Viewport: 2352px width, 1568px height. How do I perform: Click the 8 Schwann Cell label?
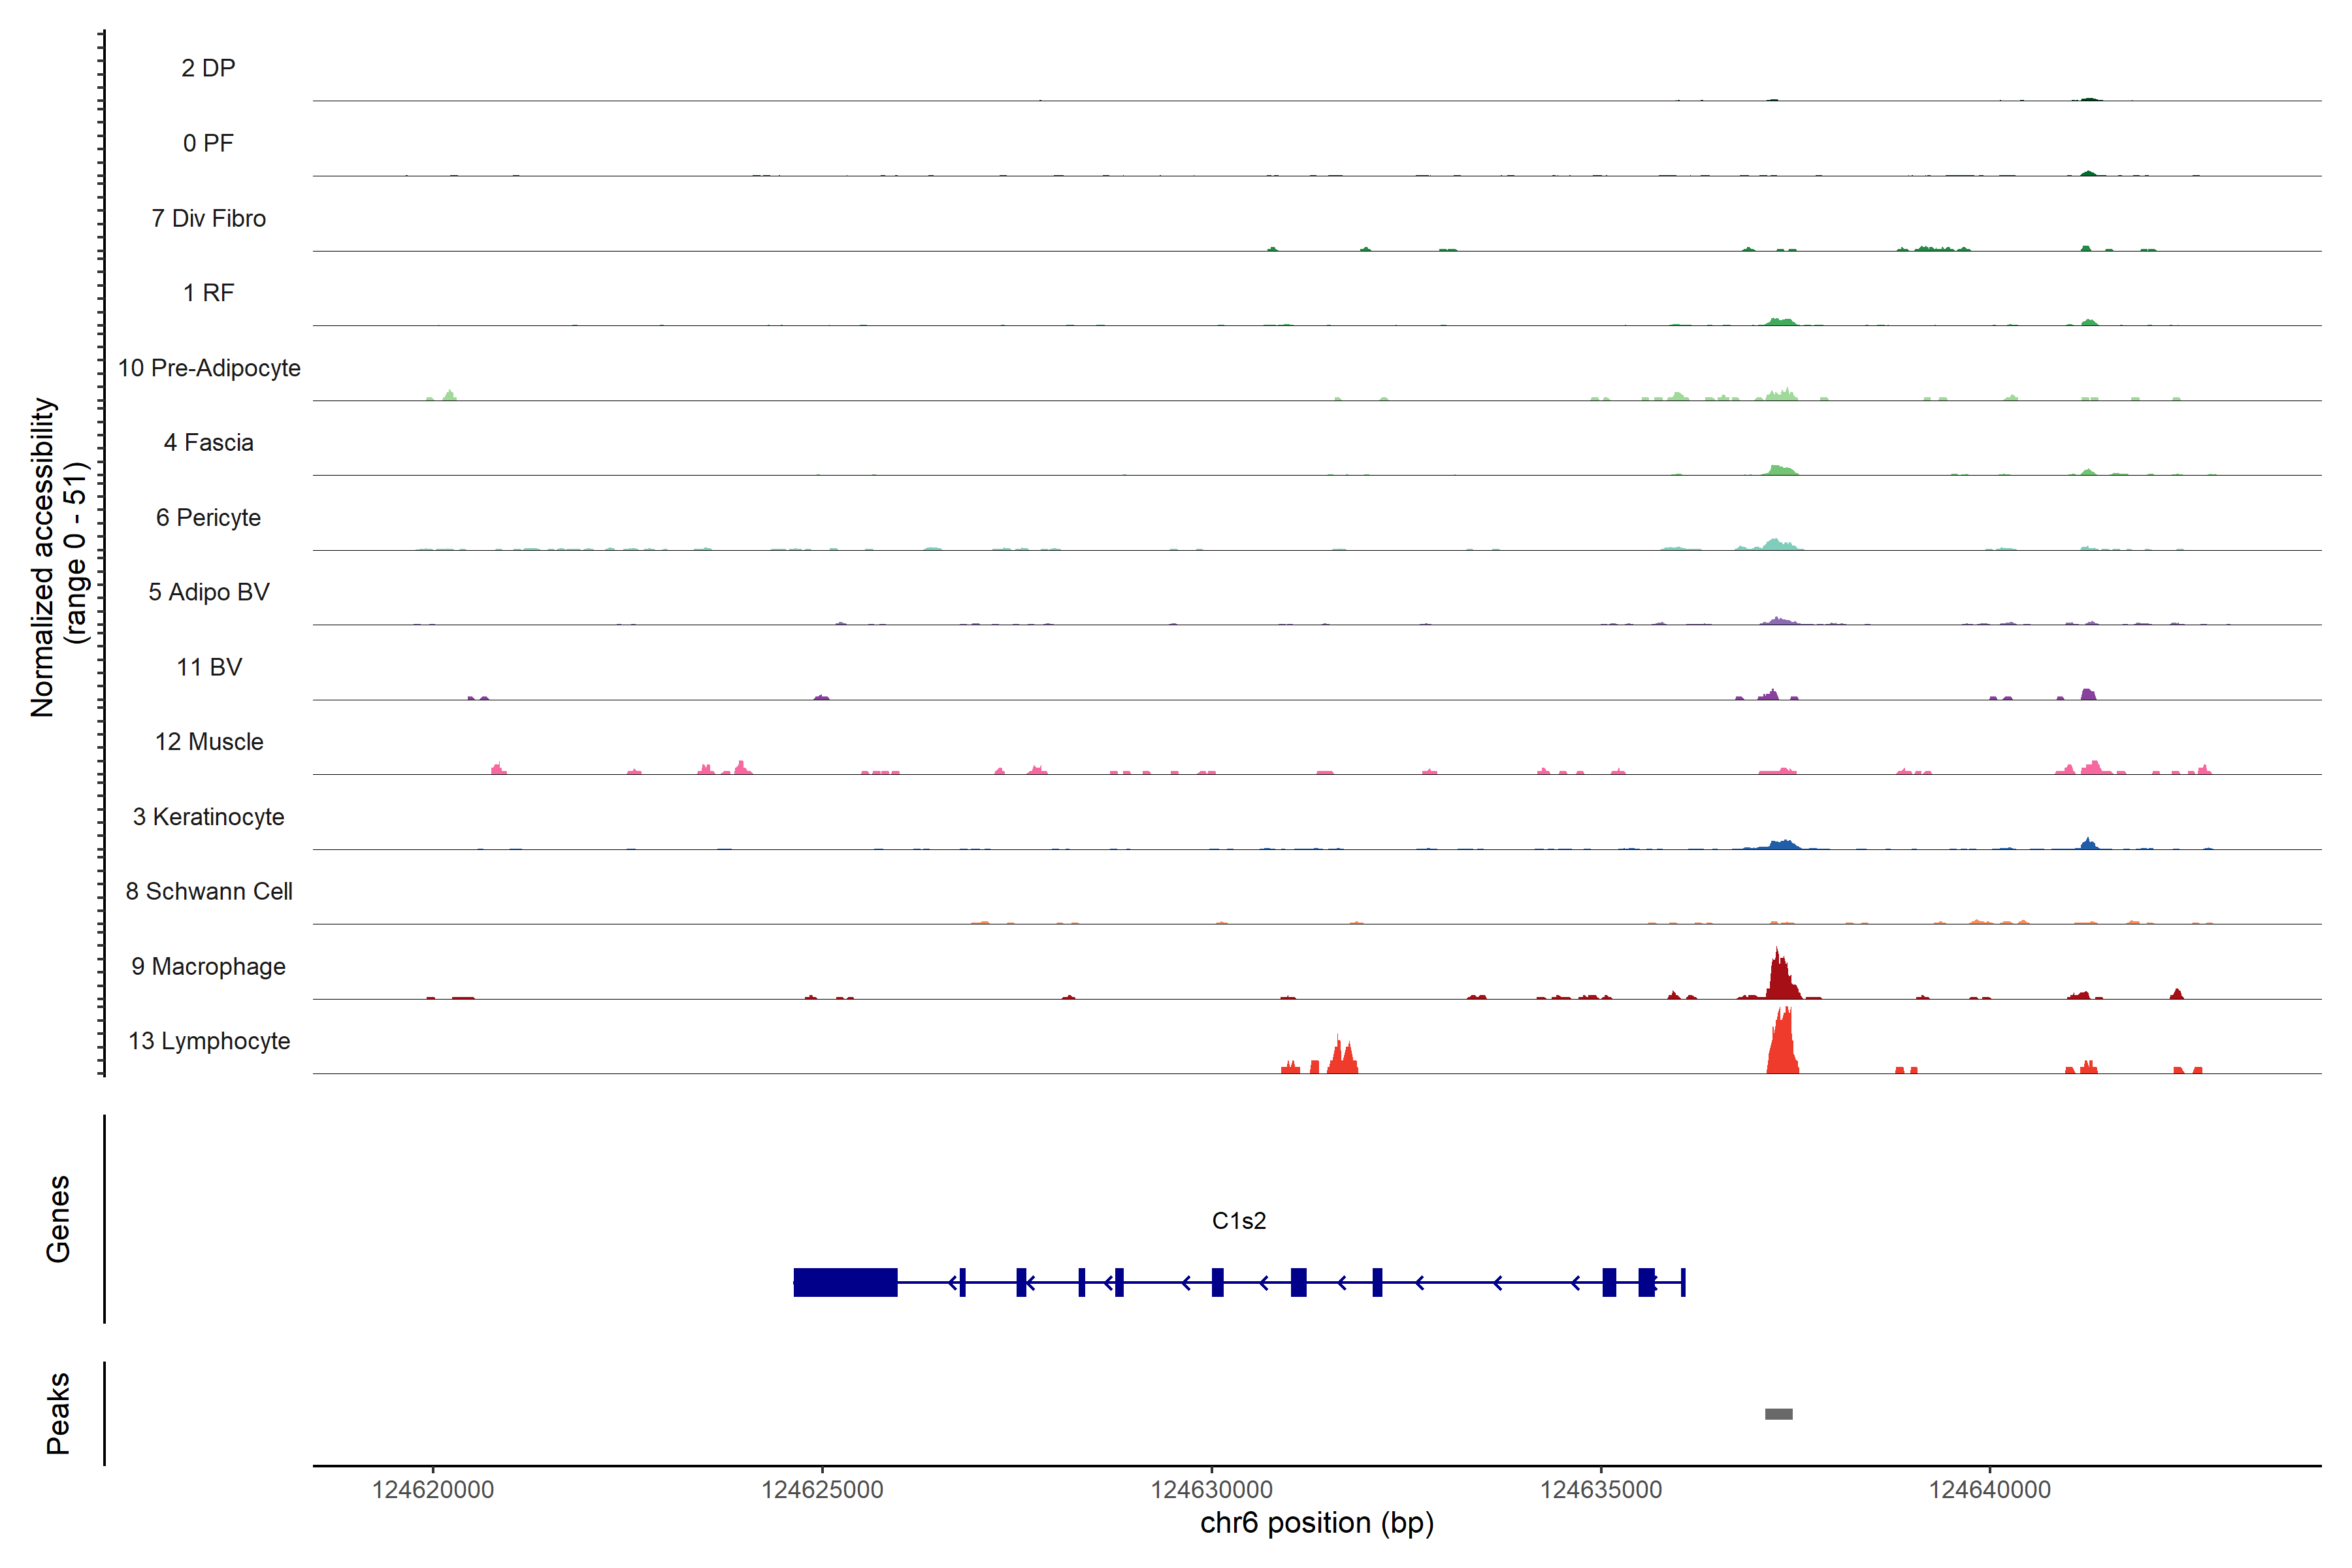click(x=209, y=891)
